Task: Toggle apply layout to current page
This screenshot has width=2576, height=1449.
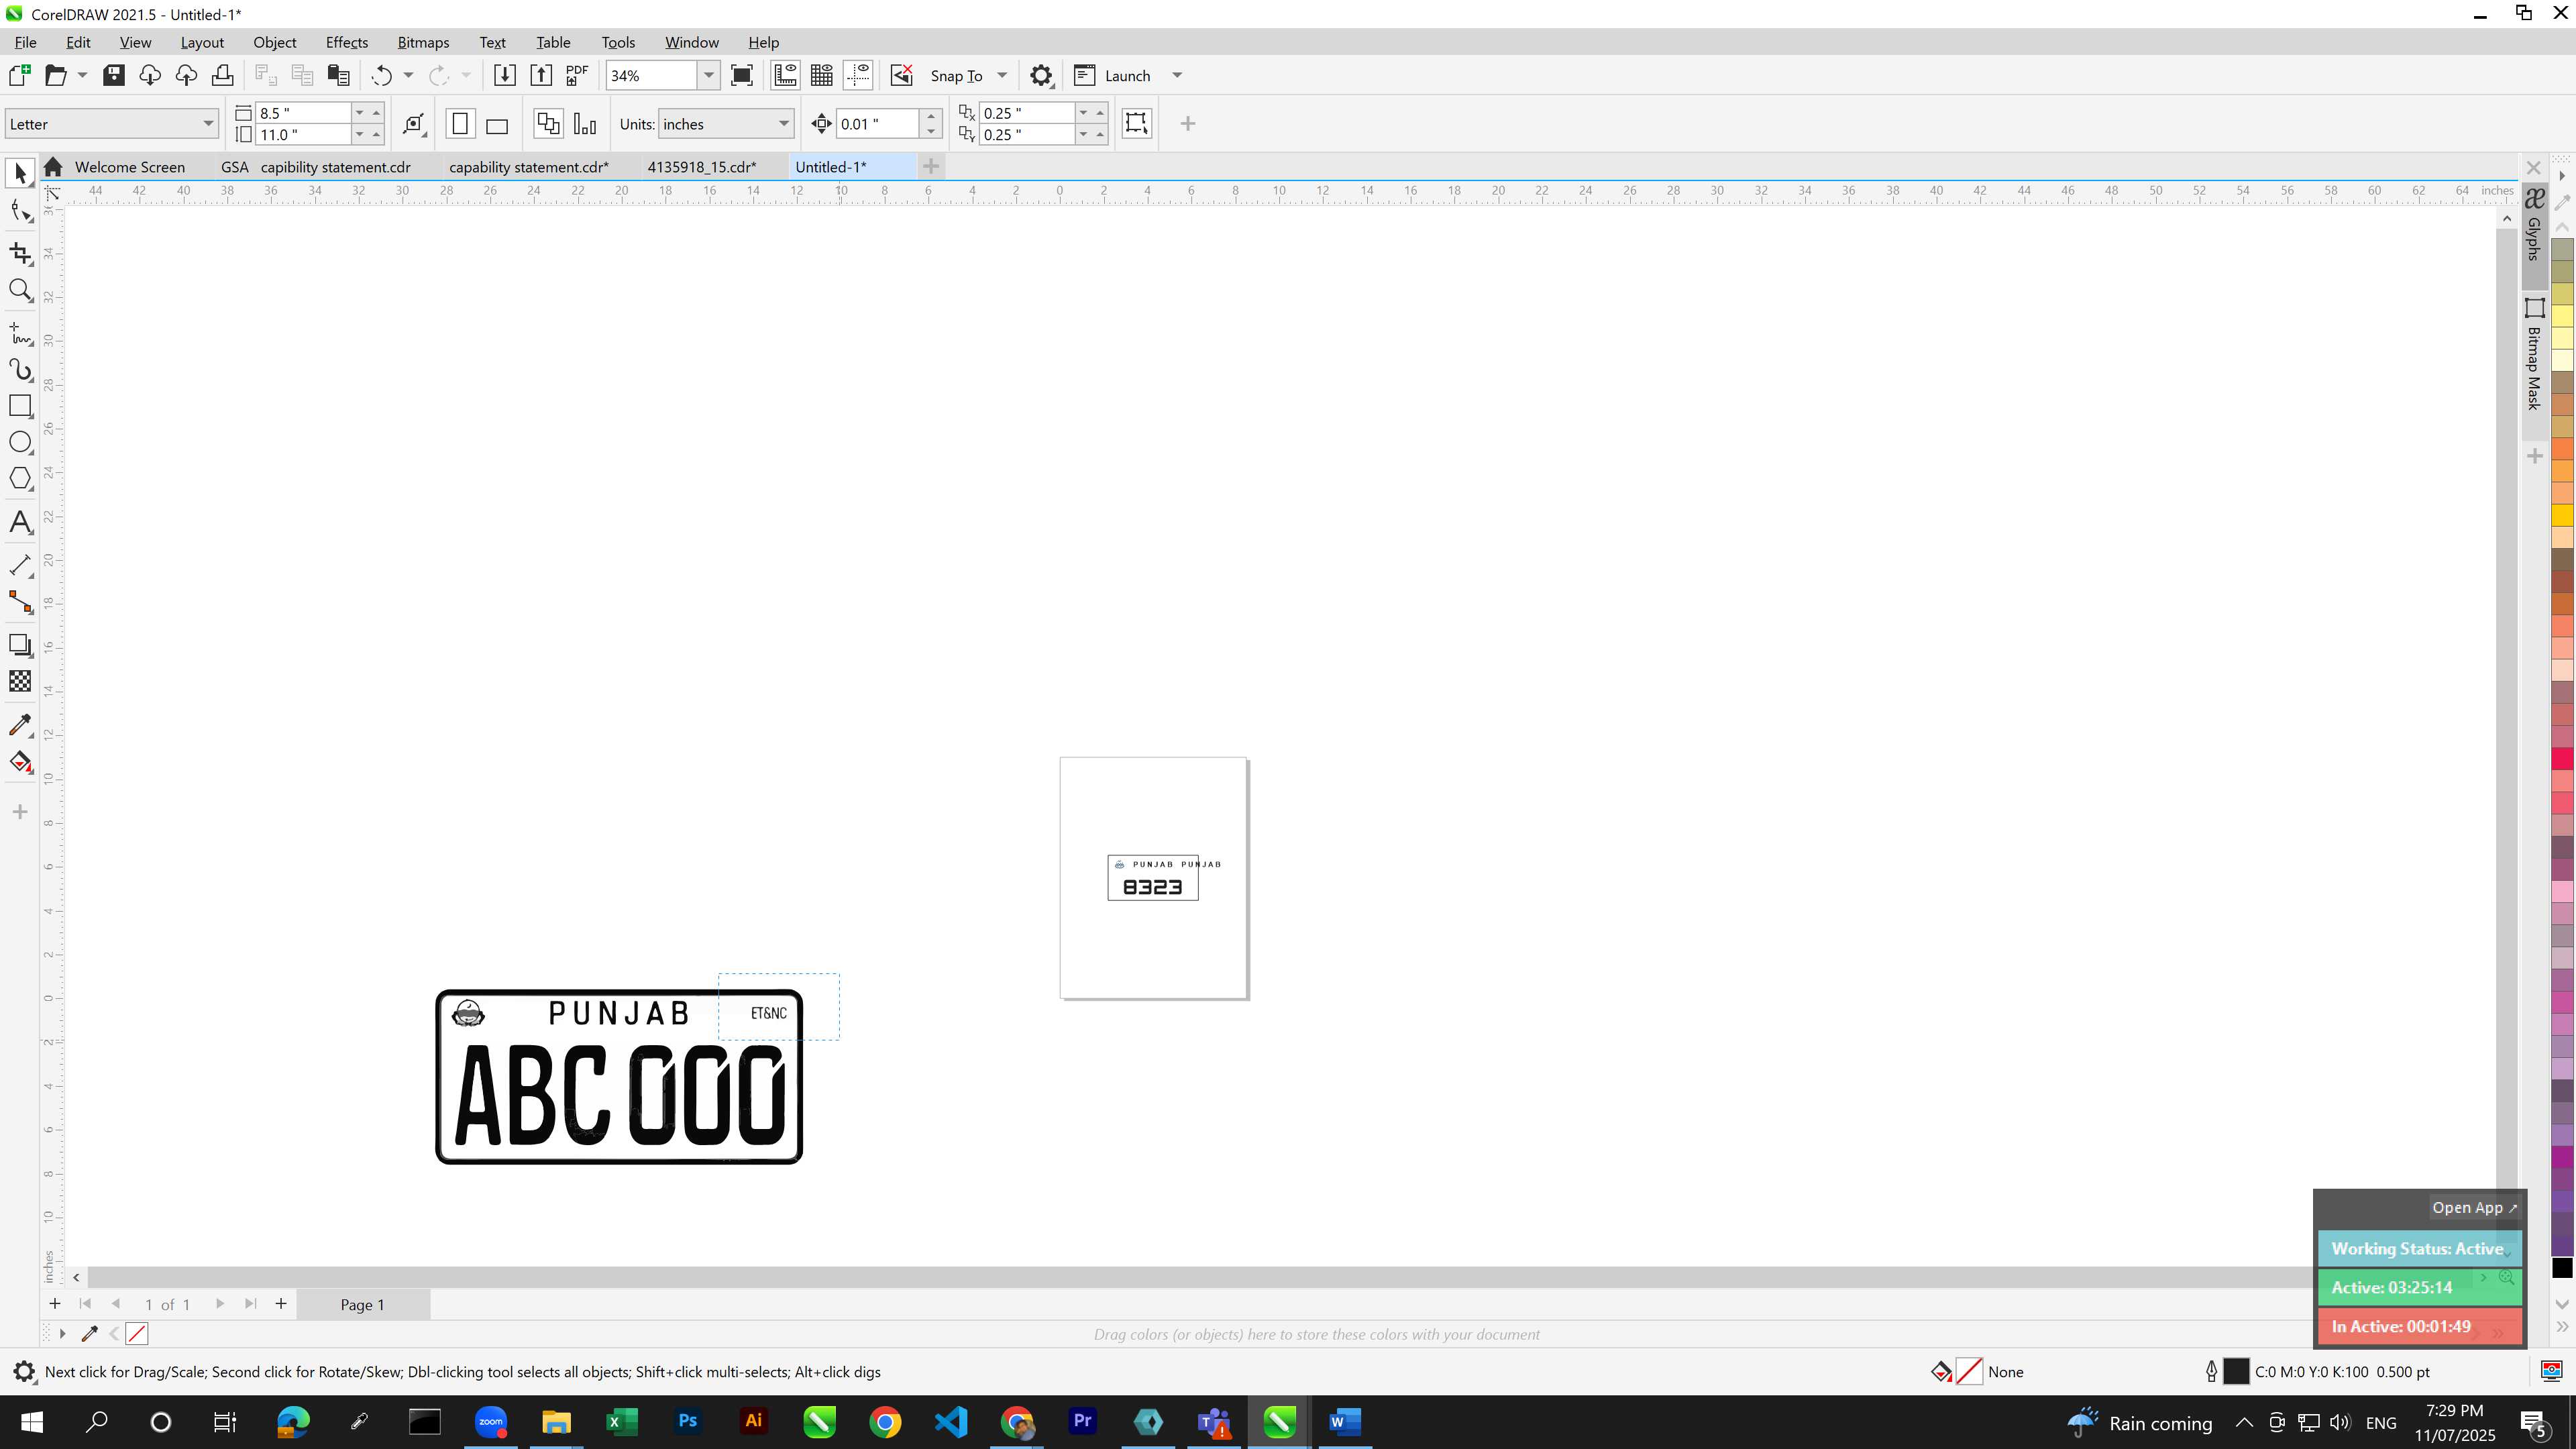Action: point(585,124)
